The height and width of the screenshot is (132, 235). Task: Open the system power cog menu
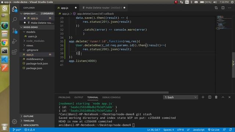(x=232, y=2)
